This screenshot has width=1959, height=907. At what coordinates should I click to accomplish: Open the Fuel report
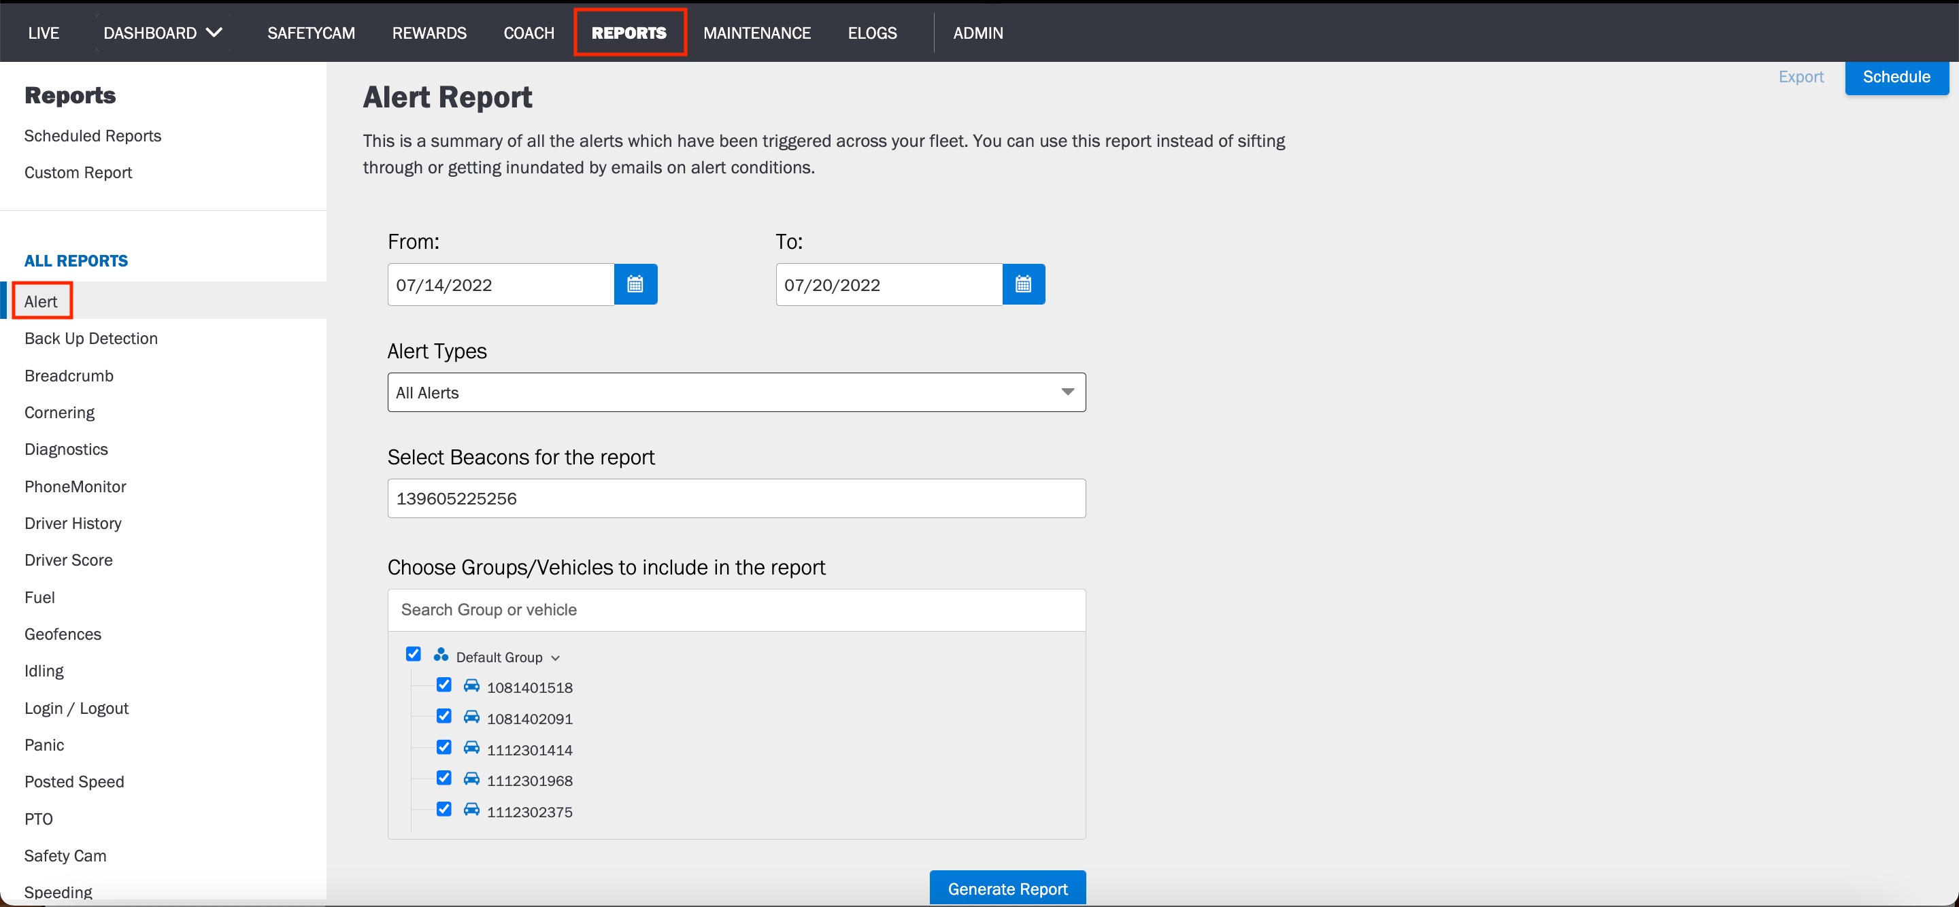coord(39,598)
